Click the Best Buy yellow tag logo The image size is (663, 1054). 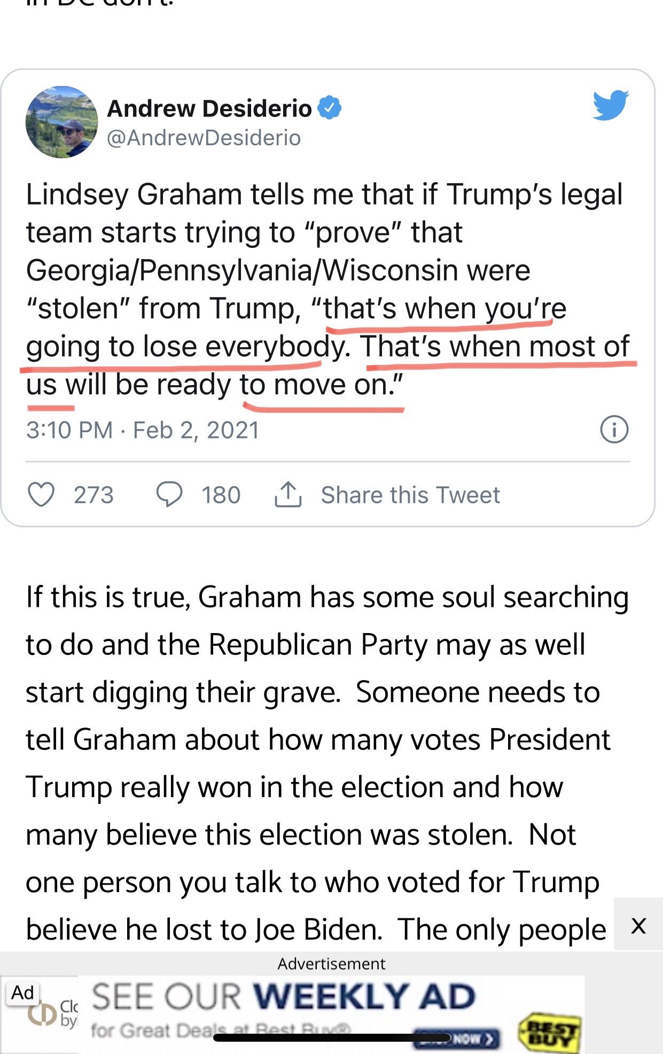click(550, 1031)
